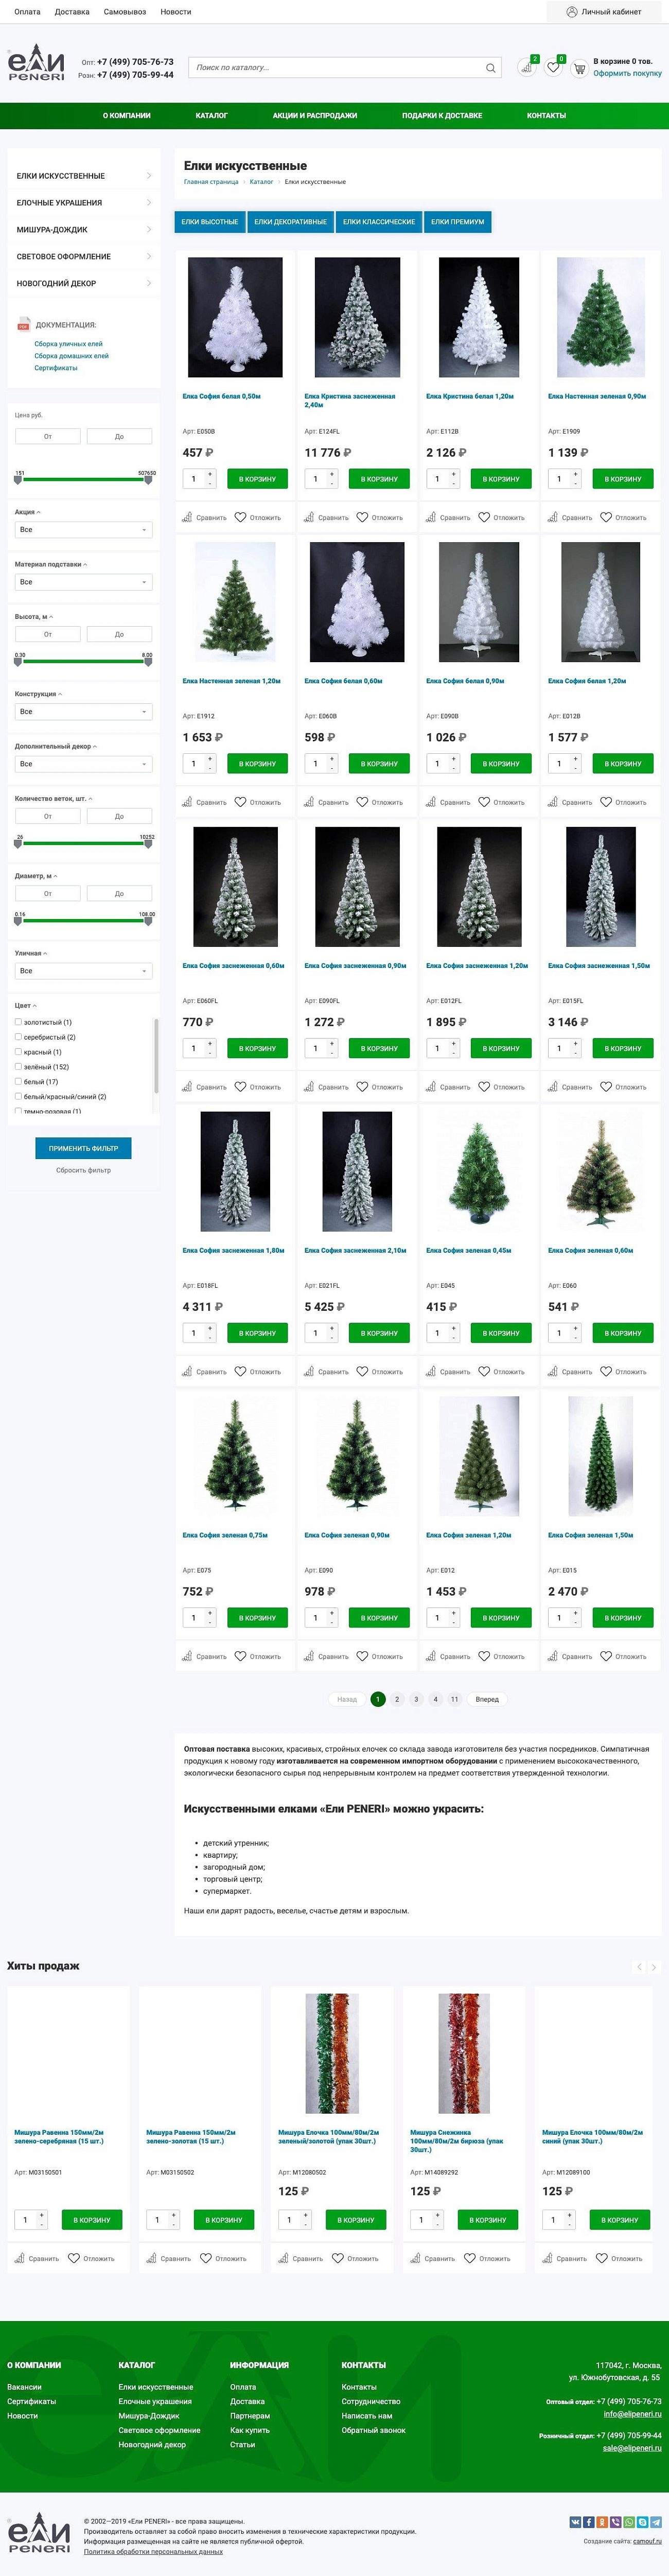Open the Telegram icon in footer
The height and width of the screenshot is (2576, 669).
[x=656, y=2521]
